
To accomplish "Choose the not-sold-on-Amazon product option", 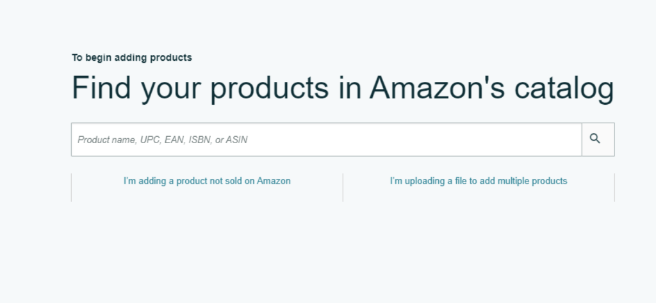I will [x=207, y=181].
